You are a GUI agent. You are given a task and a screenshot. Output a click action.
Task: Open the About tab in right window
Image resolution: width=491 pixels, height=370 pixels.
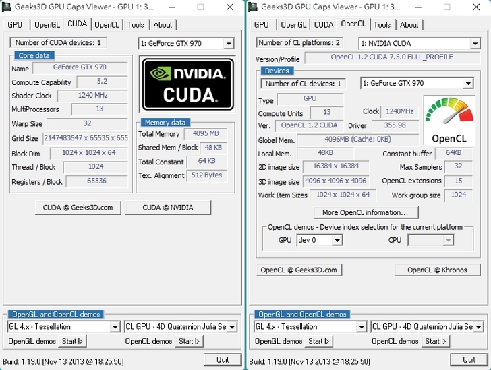tap(409, 25)
